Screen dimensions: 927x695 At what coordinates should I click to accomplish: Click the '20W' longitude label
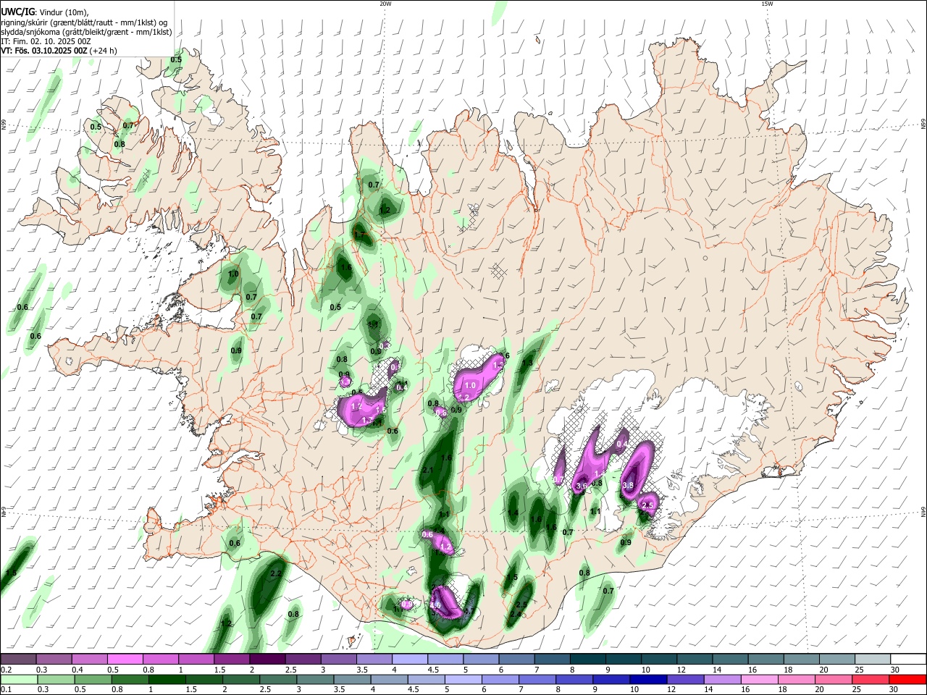[x=385, y=4]
